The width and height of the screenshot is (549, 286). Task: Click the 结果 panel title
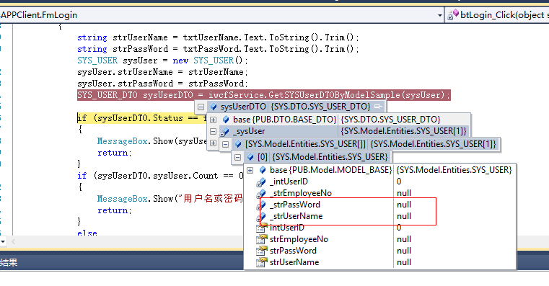pyautogui.click(x=9, y=262)
